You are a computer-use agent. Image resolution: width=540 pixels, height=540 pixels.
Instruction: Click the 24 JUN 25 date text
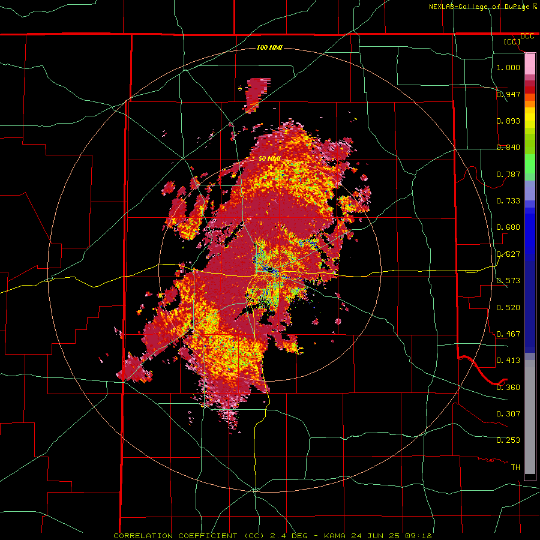(x=376, y=536)
